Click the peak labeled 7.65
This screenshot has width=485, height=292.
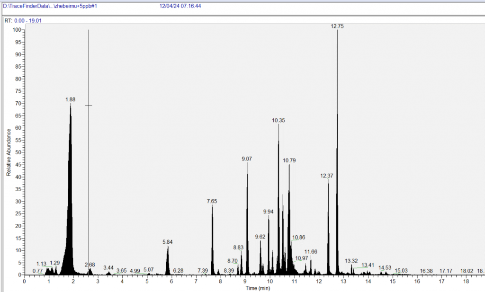point(212,202)
